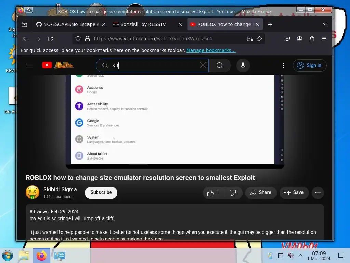
Task: Open YouTube settings three-dot menu
Action: 283,65
